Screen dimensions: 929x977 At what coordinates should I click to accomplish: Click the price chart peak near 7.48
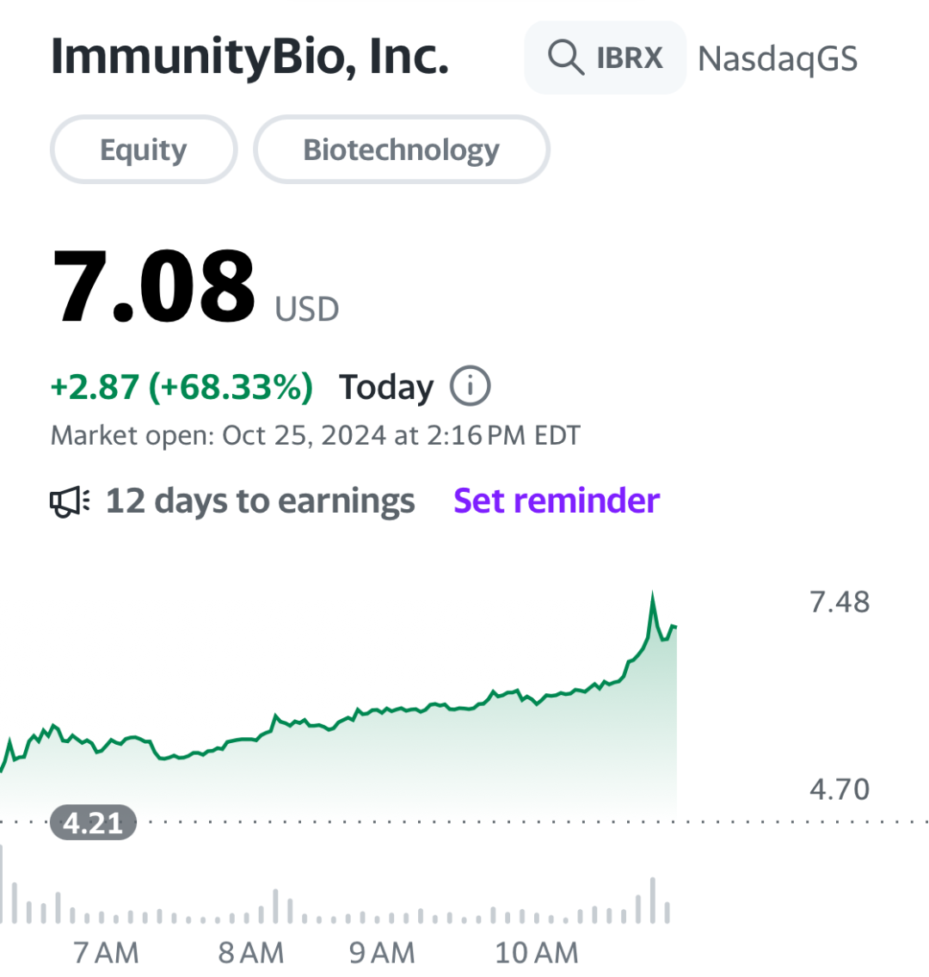tap(652, 595)
